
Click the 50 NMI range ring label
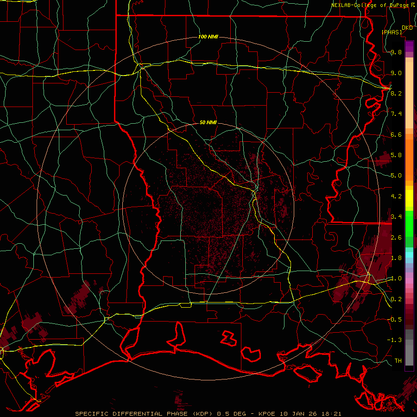click(x=208, y=122)
